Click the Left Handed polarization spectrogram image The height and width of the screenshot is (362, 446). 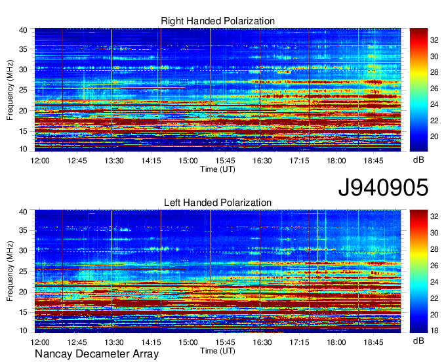tap(218, 271)
